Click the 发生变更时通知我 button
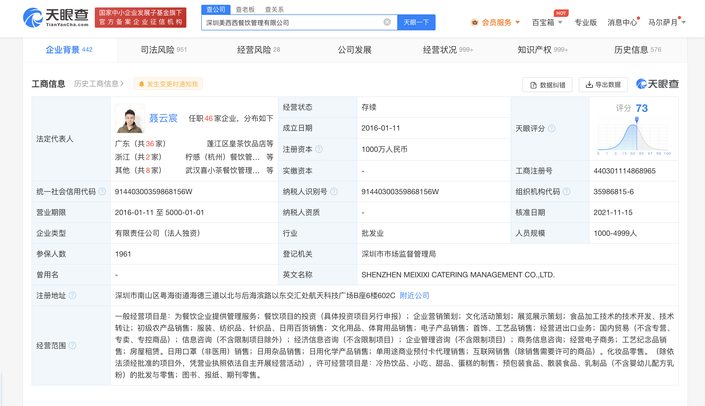Screen dimensions: 705x406 coord(168,84)
